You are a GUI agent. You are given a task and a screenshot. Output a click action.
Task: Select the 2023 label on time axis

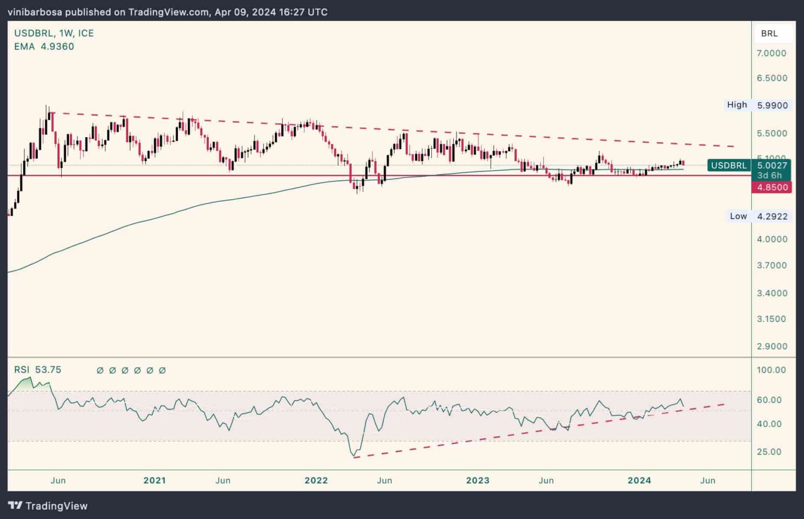[x=478, y=479]
